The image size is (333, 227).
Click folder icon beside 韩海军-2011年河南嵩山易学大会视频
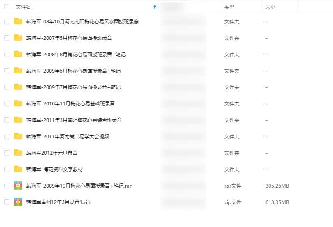coord(18,136)
